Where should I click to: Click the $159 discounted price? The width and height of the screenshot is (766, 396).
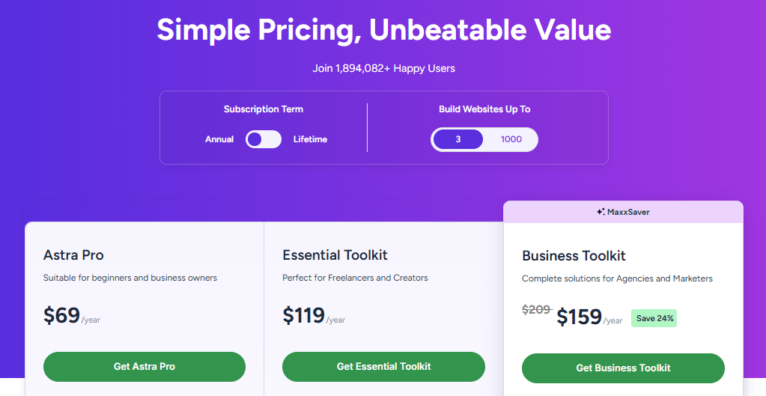tap(579, 317)
